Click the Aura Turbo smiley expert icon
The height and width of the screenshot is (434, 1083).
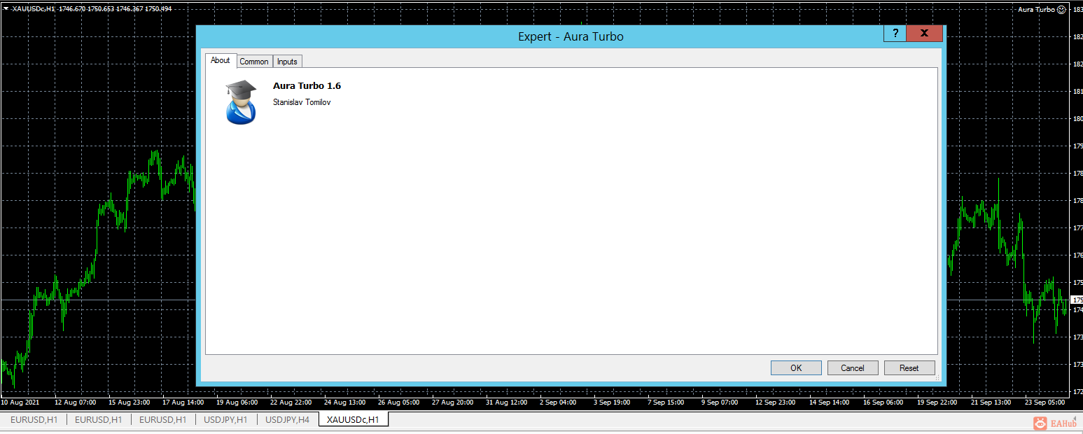[x=1061, y=9]
